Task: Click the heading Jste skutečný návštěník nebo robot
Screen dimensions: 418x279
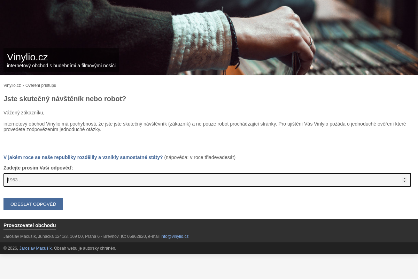Action: click(65, 99)
